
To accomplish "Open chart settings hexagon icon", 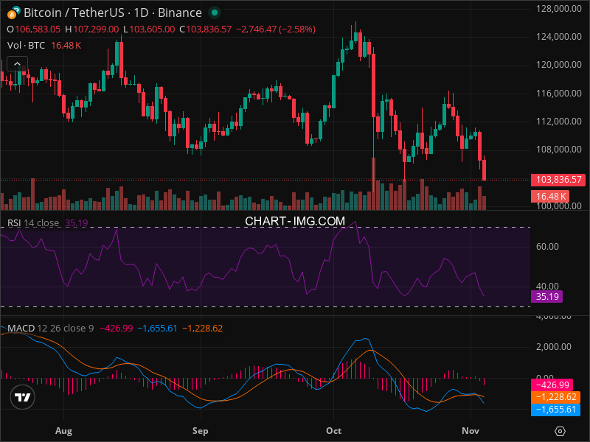I will click(560, 430).
